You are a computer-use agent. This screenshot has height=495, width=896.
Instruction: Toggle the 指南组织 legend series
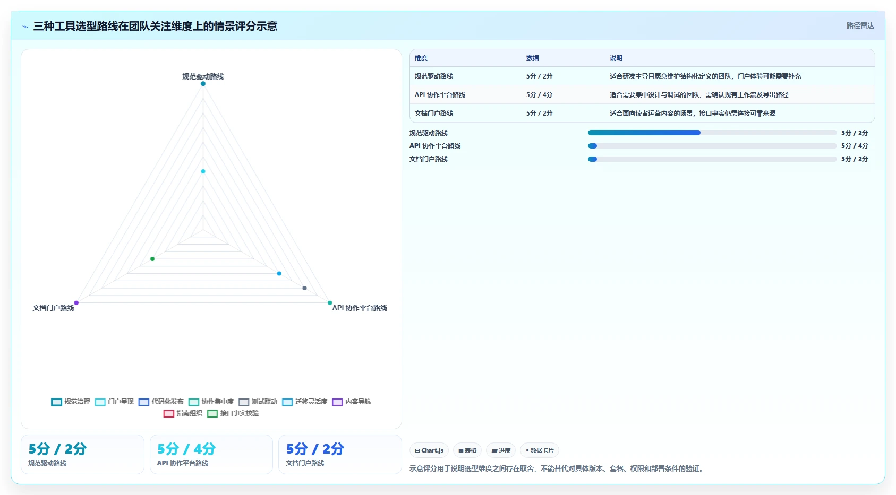(x=183, y=413)
